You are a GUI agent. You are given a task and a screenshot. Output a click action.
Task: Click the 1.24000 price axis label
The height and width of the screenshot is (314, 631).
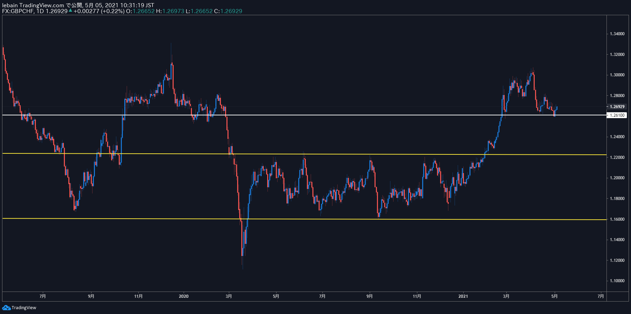617,137
